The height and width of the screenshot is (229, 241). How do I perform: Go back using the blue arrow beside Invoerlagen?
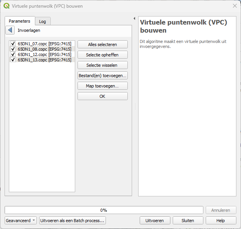[x=10, y=30]
